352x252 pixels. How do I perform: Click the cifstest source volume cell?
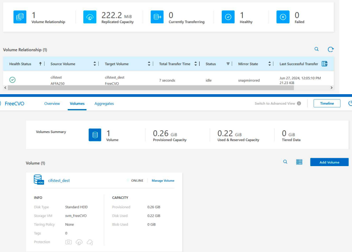tap(56, 77)
